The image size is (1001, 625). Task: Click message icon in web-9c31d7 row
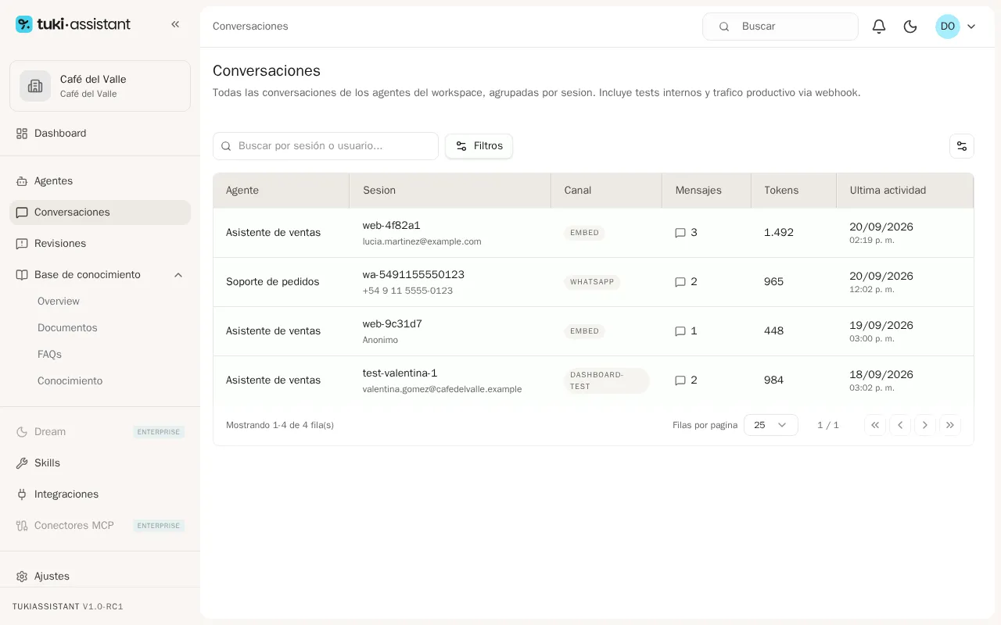[x=680, y=331]
